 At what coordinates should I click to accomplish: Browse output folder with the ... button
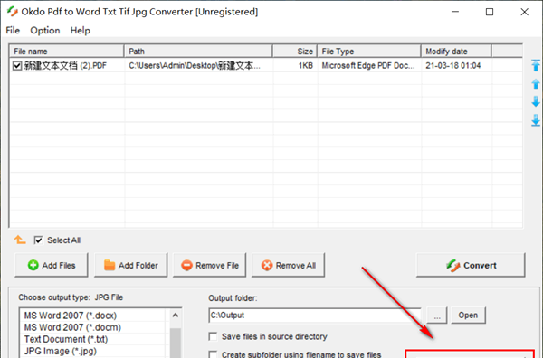click(x=437, y=316)
